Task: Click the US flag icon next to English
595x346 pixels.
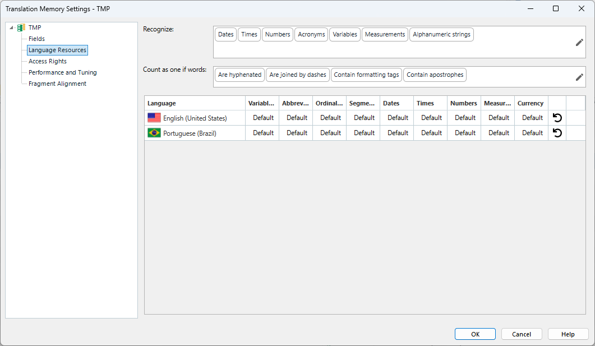Action: (x=154, y=117)
